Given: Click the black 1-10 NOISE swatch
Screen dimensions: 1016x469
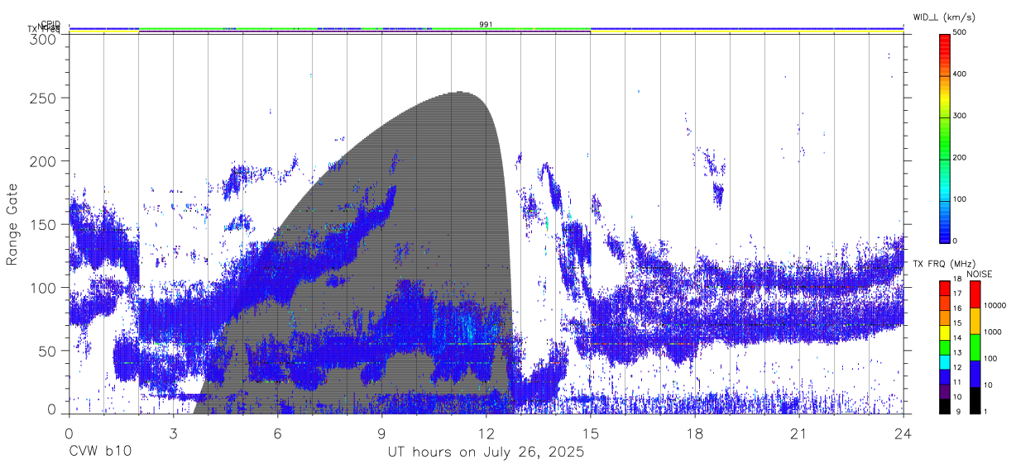Looking at the screenshot, I should coord(975,400).
